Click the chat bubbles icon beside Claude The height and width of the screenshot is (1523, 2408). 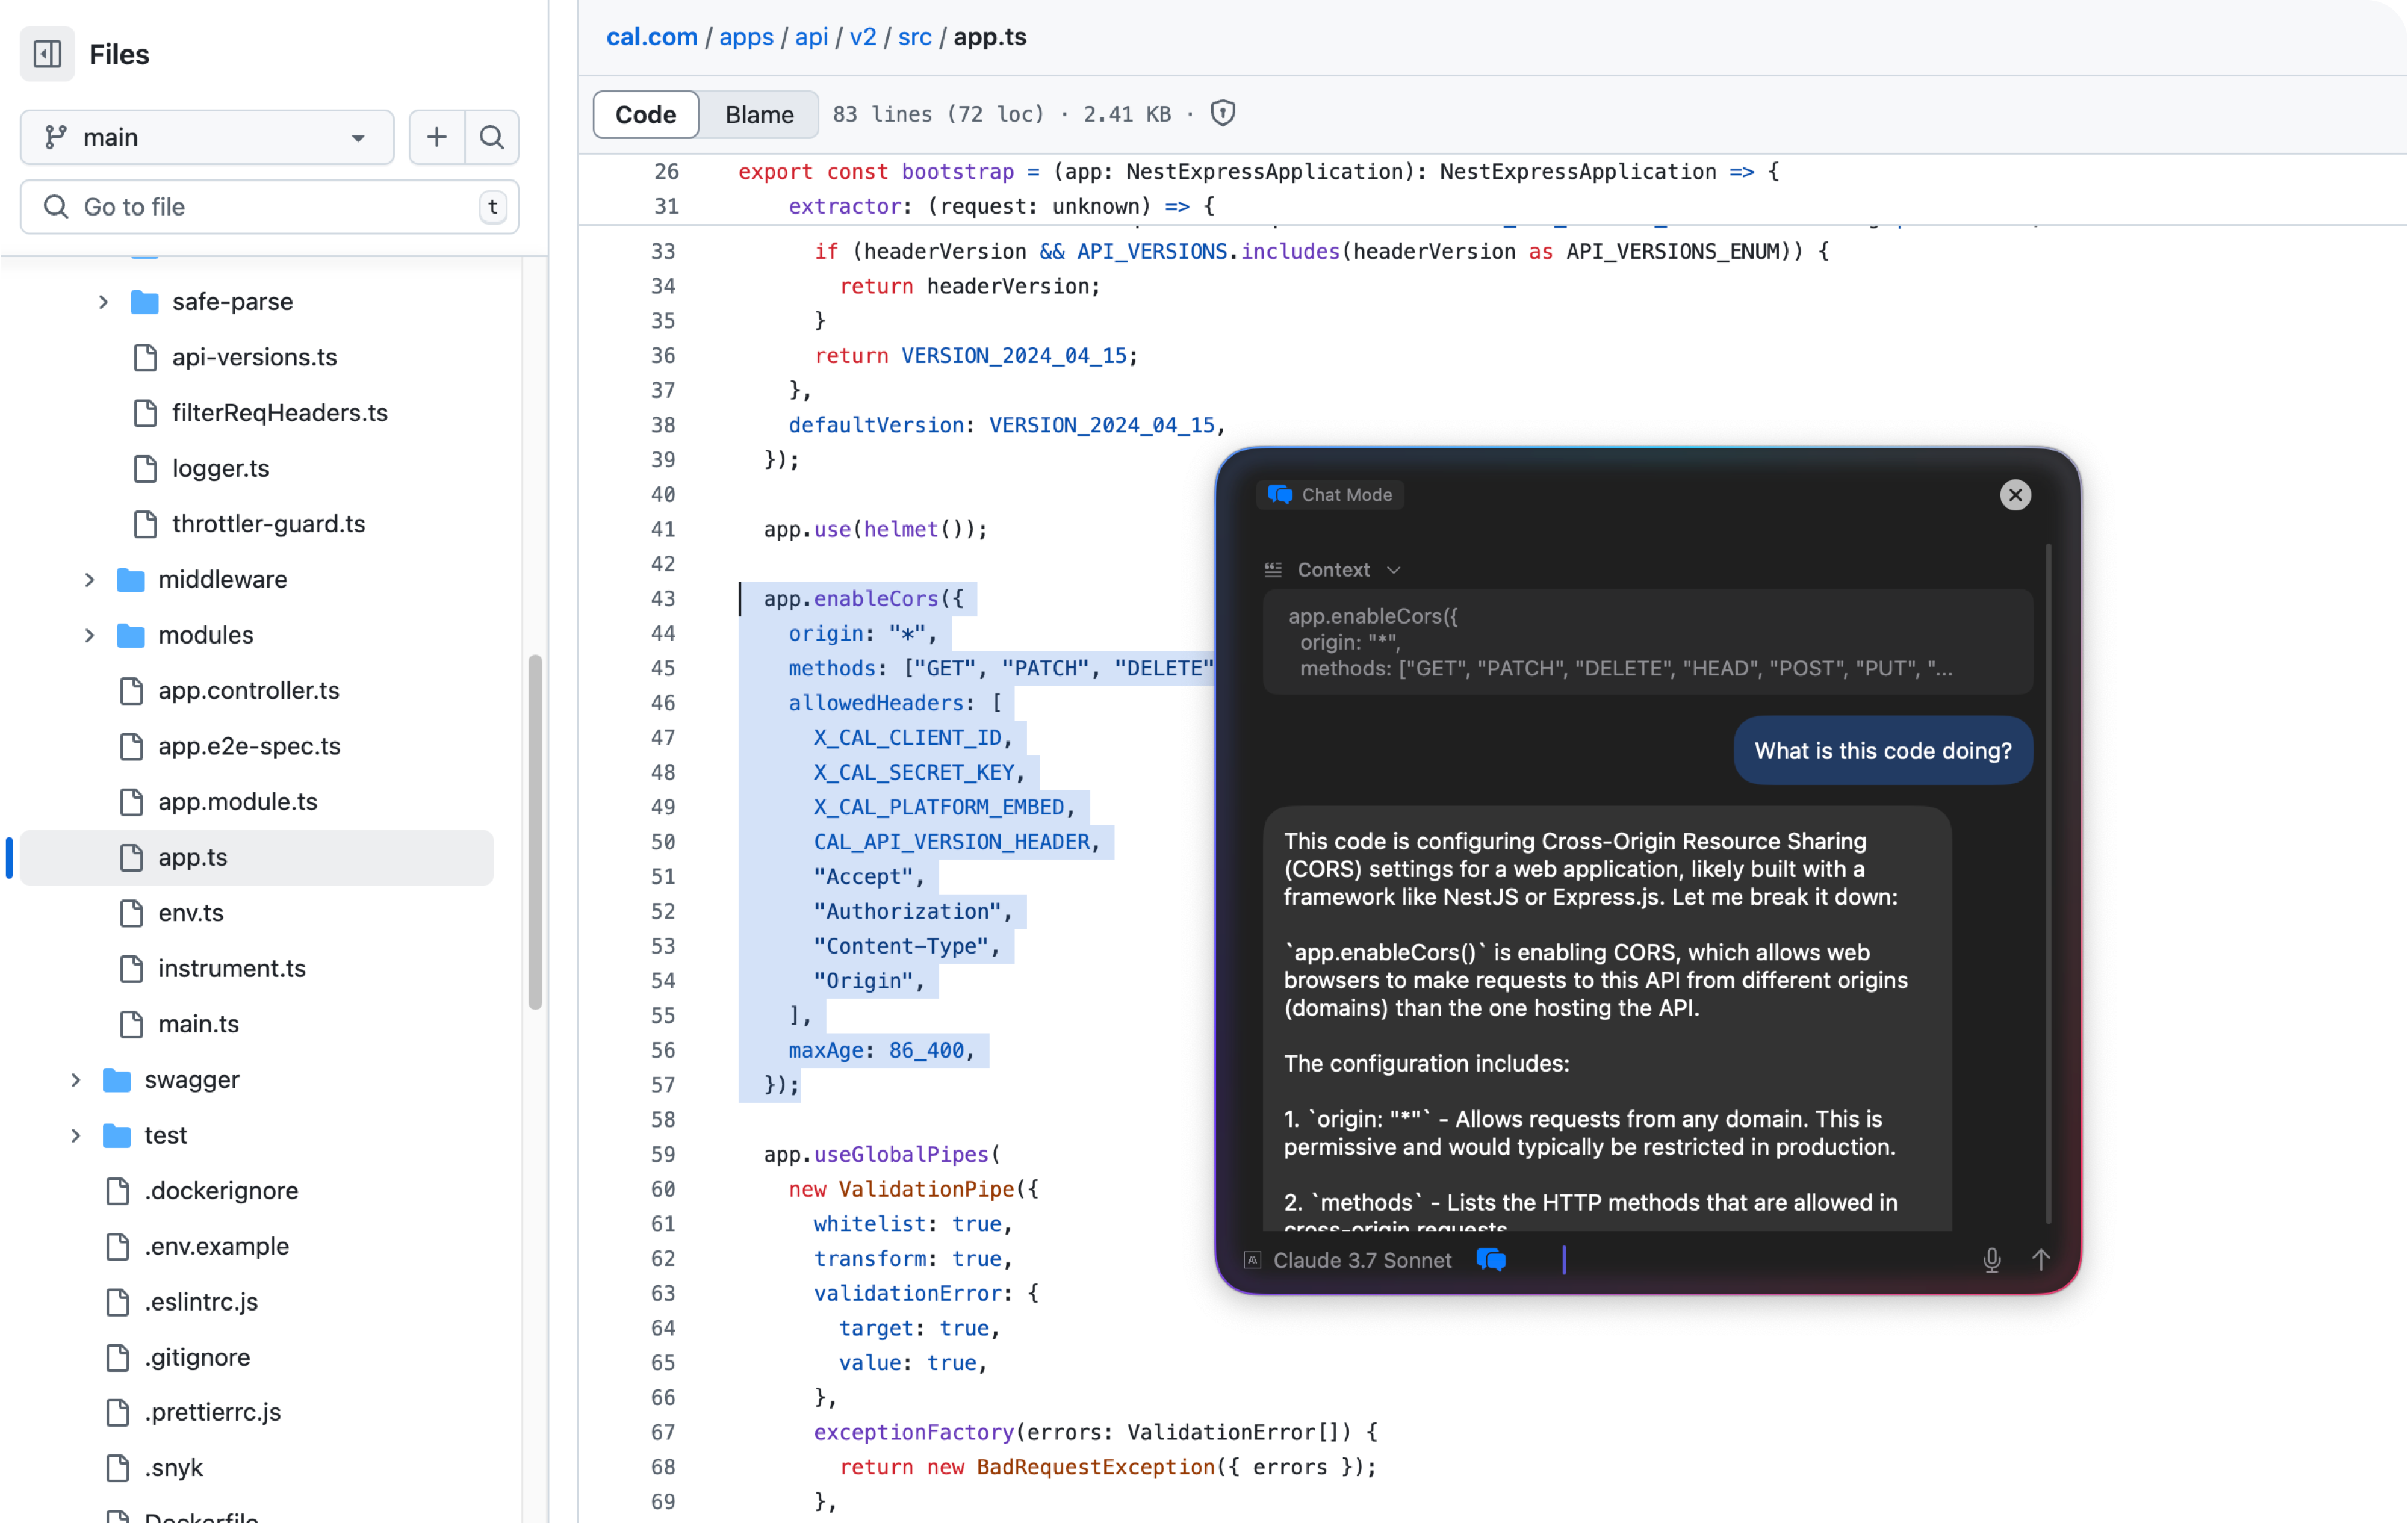point(1491,1260)
